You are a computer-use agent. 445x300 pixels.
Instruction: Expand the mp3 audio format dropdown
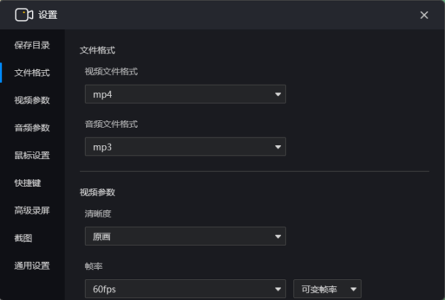(185, 147)
